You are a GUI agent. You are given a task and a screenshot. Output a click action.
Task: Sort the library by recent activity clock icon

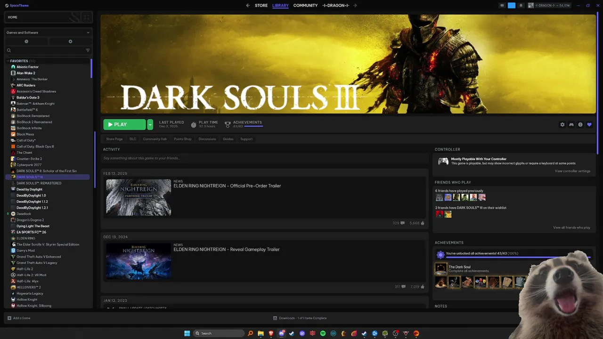tap(26, 41)
